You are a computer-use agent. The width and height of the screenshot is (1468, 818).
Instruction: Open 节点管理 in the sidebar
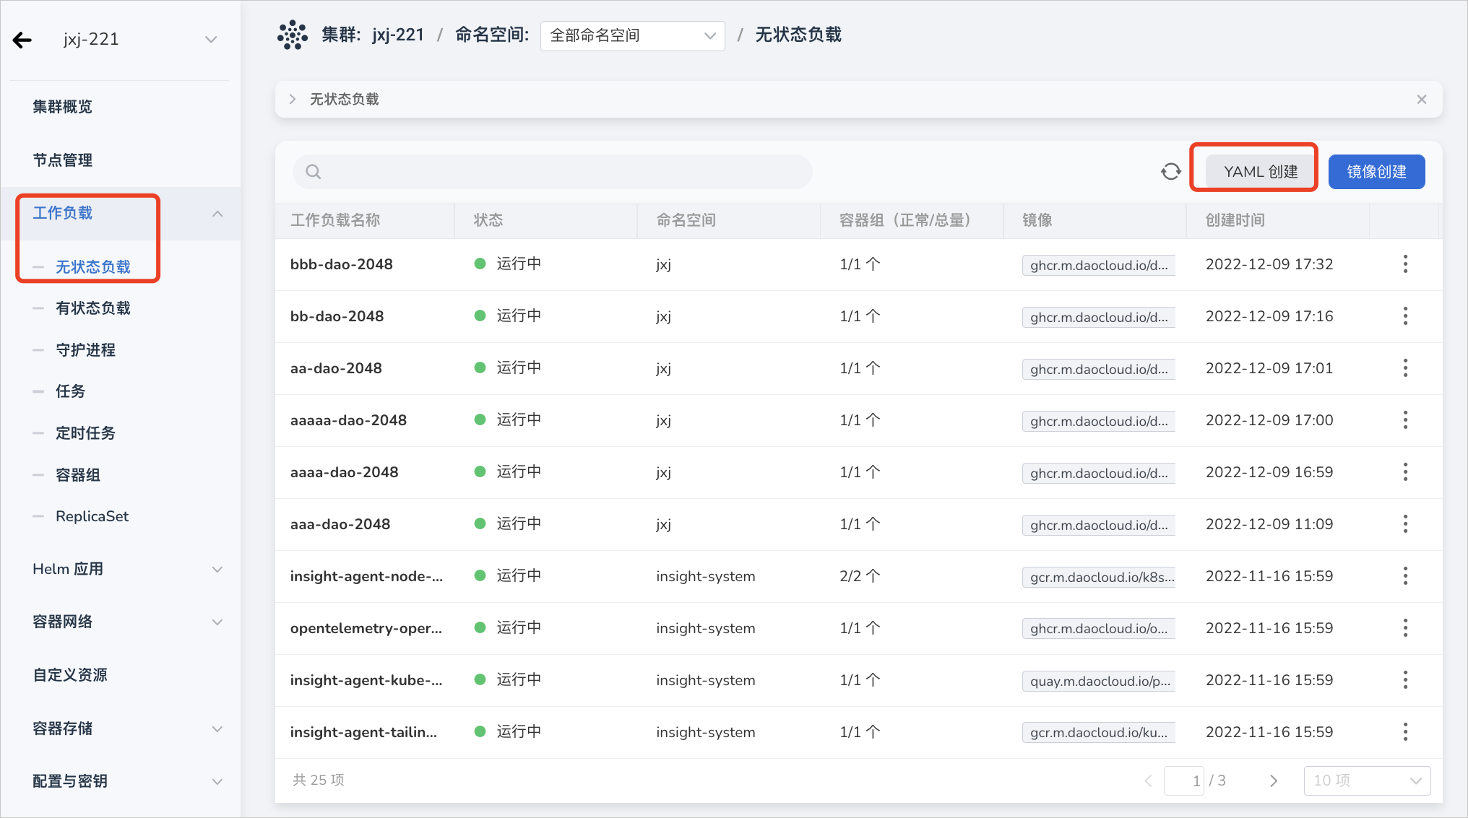point(63,160)
